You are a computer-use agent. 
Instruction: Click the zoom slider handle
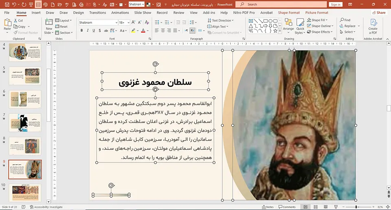coord(356,207)
